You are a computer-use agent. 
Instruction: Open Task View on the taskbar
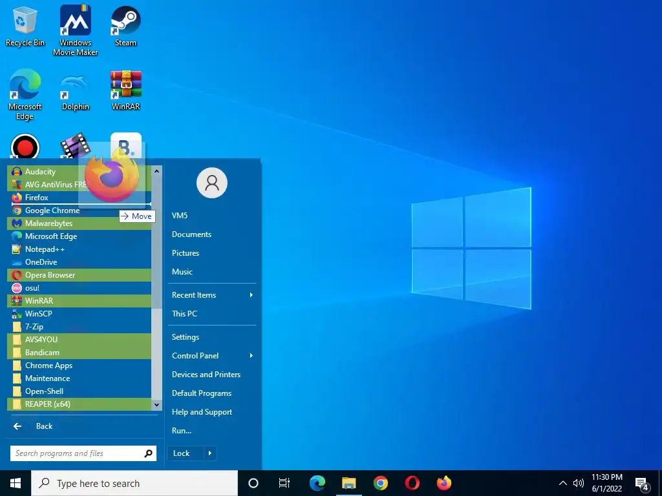284,483
